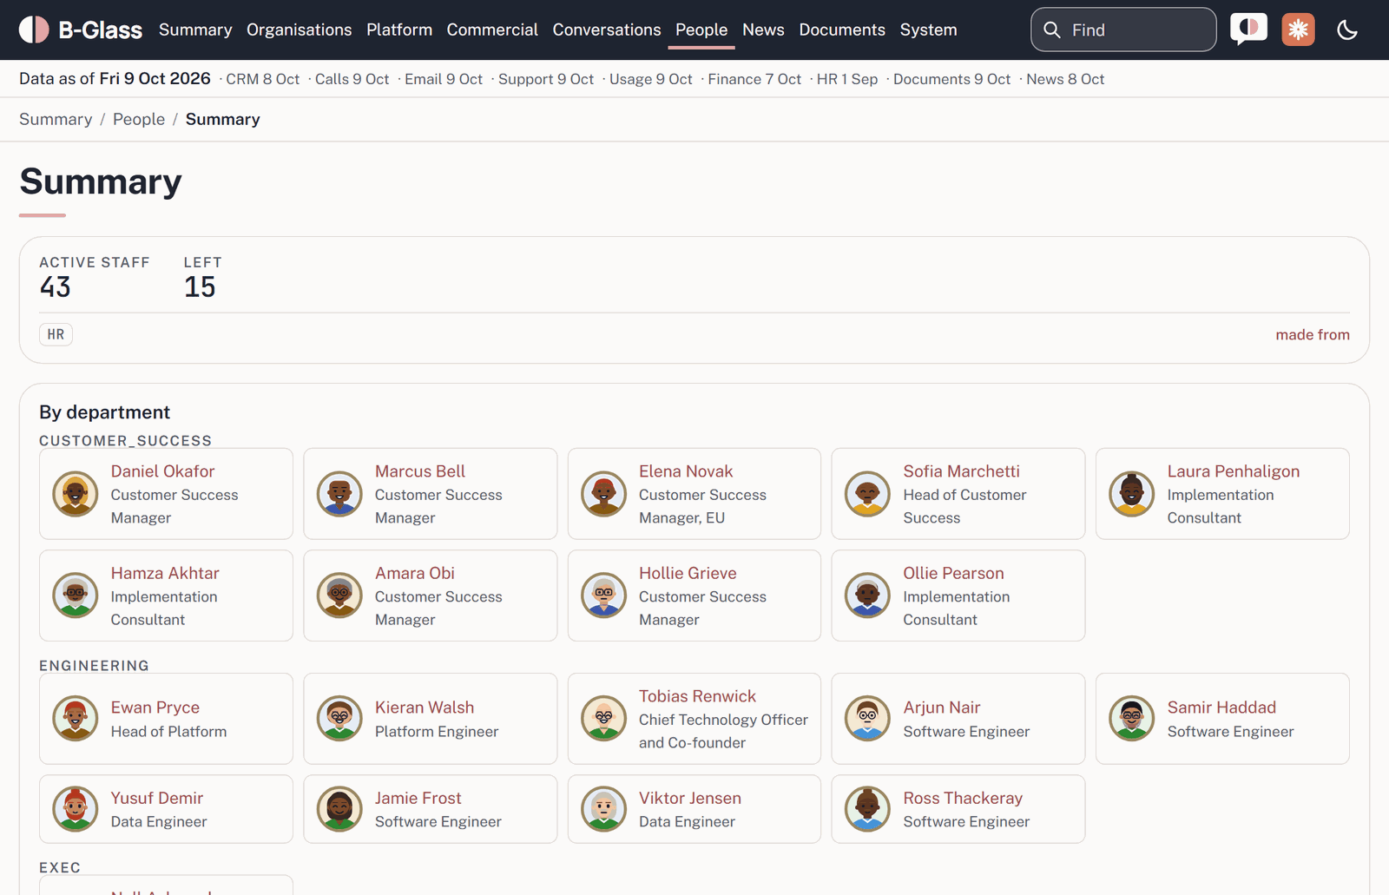Open Daniel Okafor's avatar
The height and width of the screenshot is (895, 1389).
tap(76, 494)
